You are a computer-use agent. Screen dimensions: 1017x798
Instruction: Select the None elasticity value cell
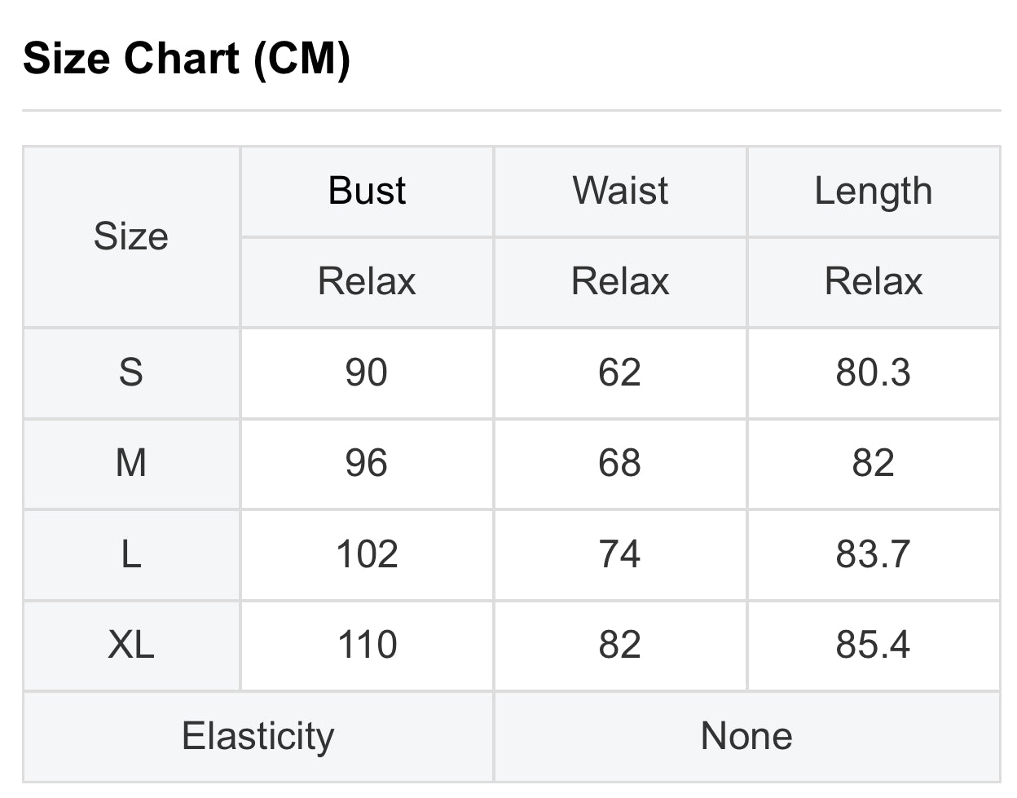746,736
